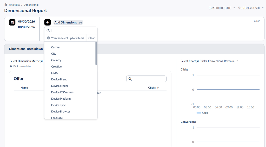Click the Add Dimensions 1/5 label
Image resolution: width=266 pixels, height=147 pixels.
[68, 22]
